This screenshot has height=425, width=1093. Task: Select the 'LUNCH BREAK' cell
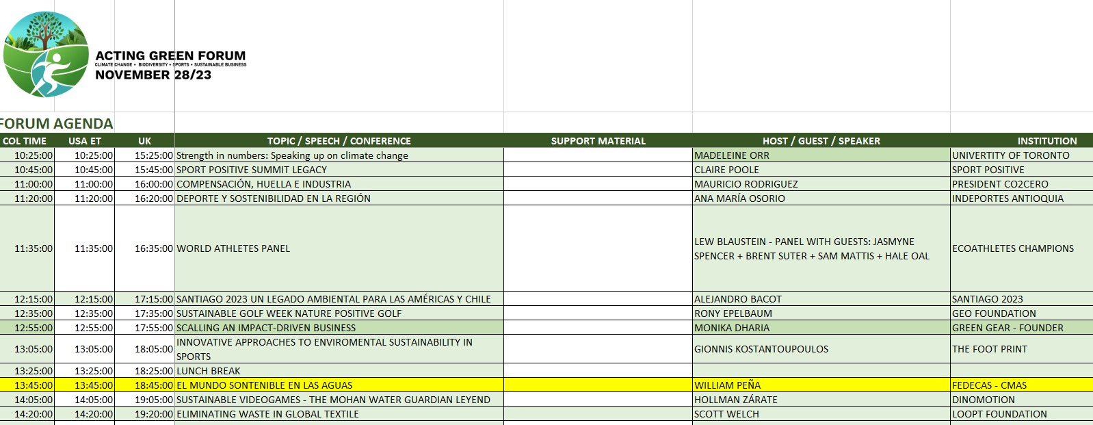click(339, 371)
